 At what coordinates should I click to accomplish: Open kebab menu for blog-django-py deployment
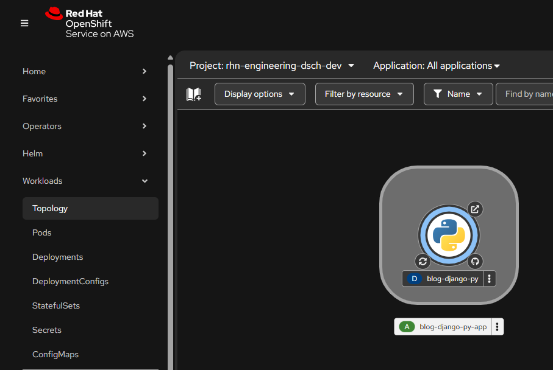pos(490,279)
